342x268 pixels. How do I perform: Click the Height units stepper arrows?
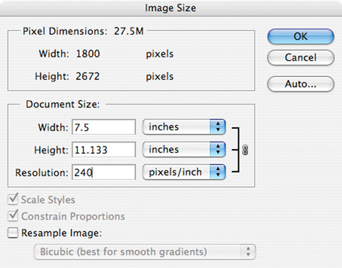pos(218,150)
